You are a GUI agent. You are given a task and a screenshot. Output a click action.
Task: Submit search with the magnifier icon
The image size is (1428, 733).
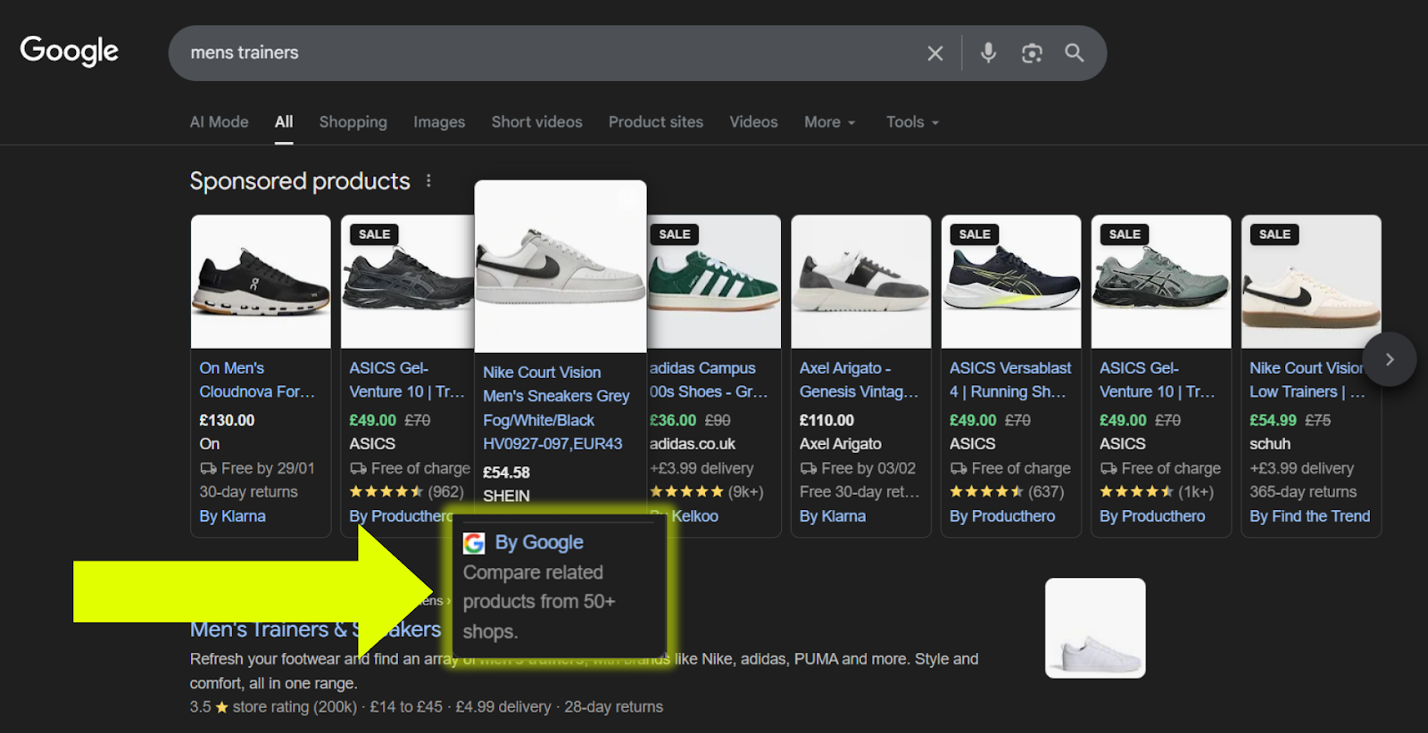click(x=1075, y=53)
